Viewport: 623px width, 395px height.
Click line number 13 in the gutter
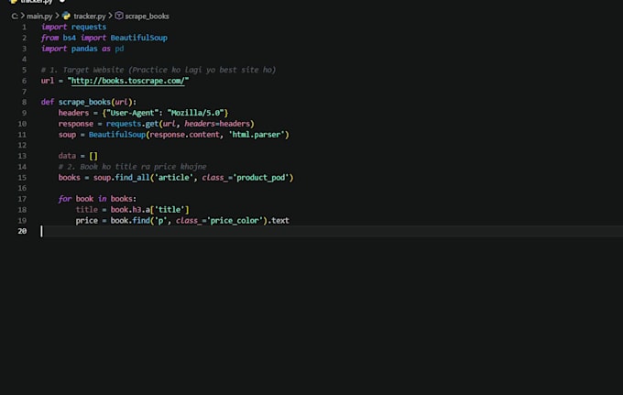tap(22, 156)
